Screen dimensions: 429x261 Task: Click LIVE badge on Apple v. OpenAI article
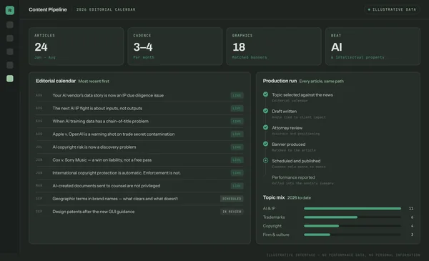click(x=237, y=134)
